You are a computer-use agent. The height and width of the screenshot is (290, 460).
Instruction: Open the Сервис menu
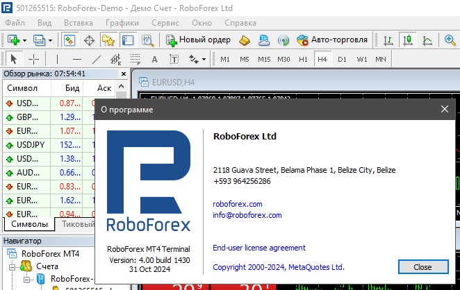(165, 23)
